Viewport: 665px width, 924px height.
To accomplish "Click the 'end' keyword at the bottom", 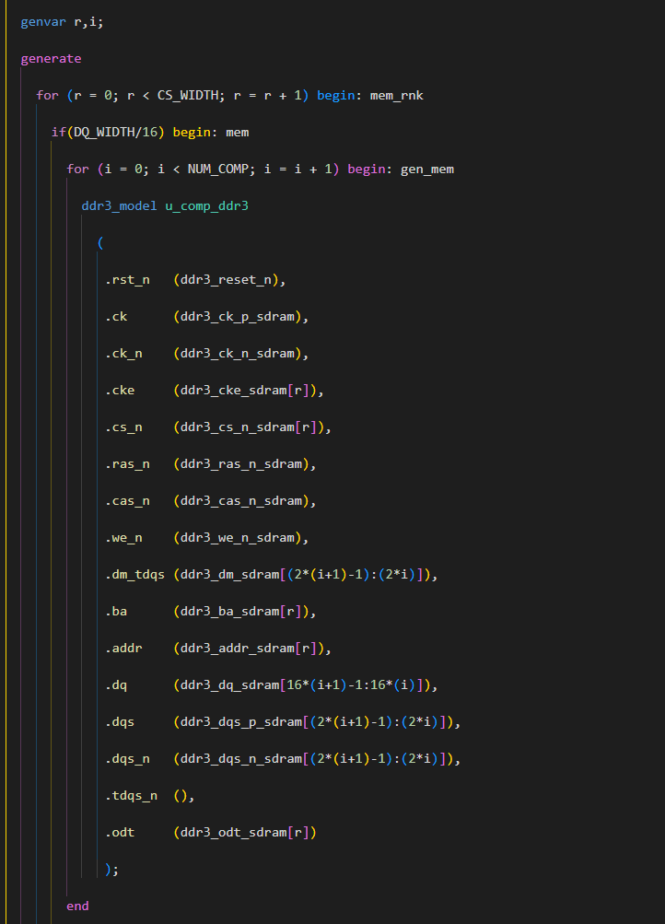I will coord(77,906).
